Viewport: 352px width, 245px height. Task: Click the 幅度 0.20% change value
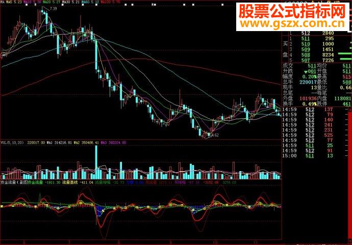pyautogui.click(x=309, y=77)
